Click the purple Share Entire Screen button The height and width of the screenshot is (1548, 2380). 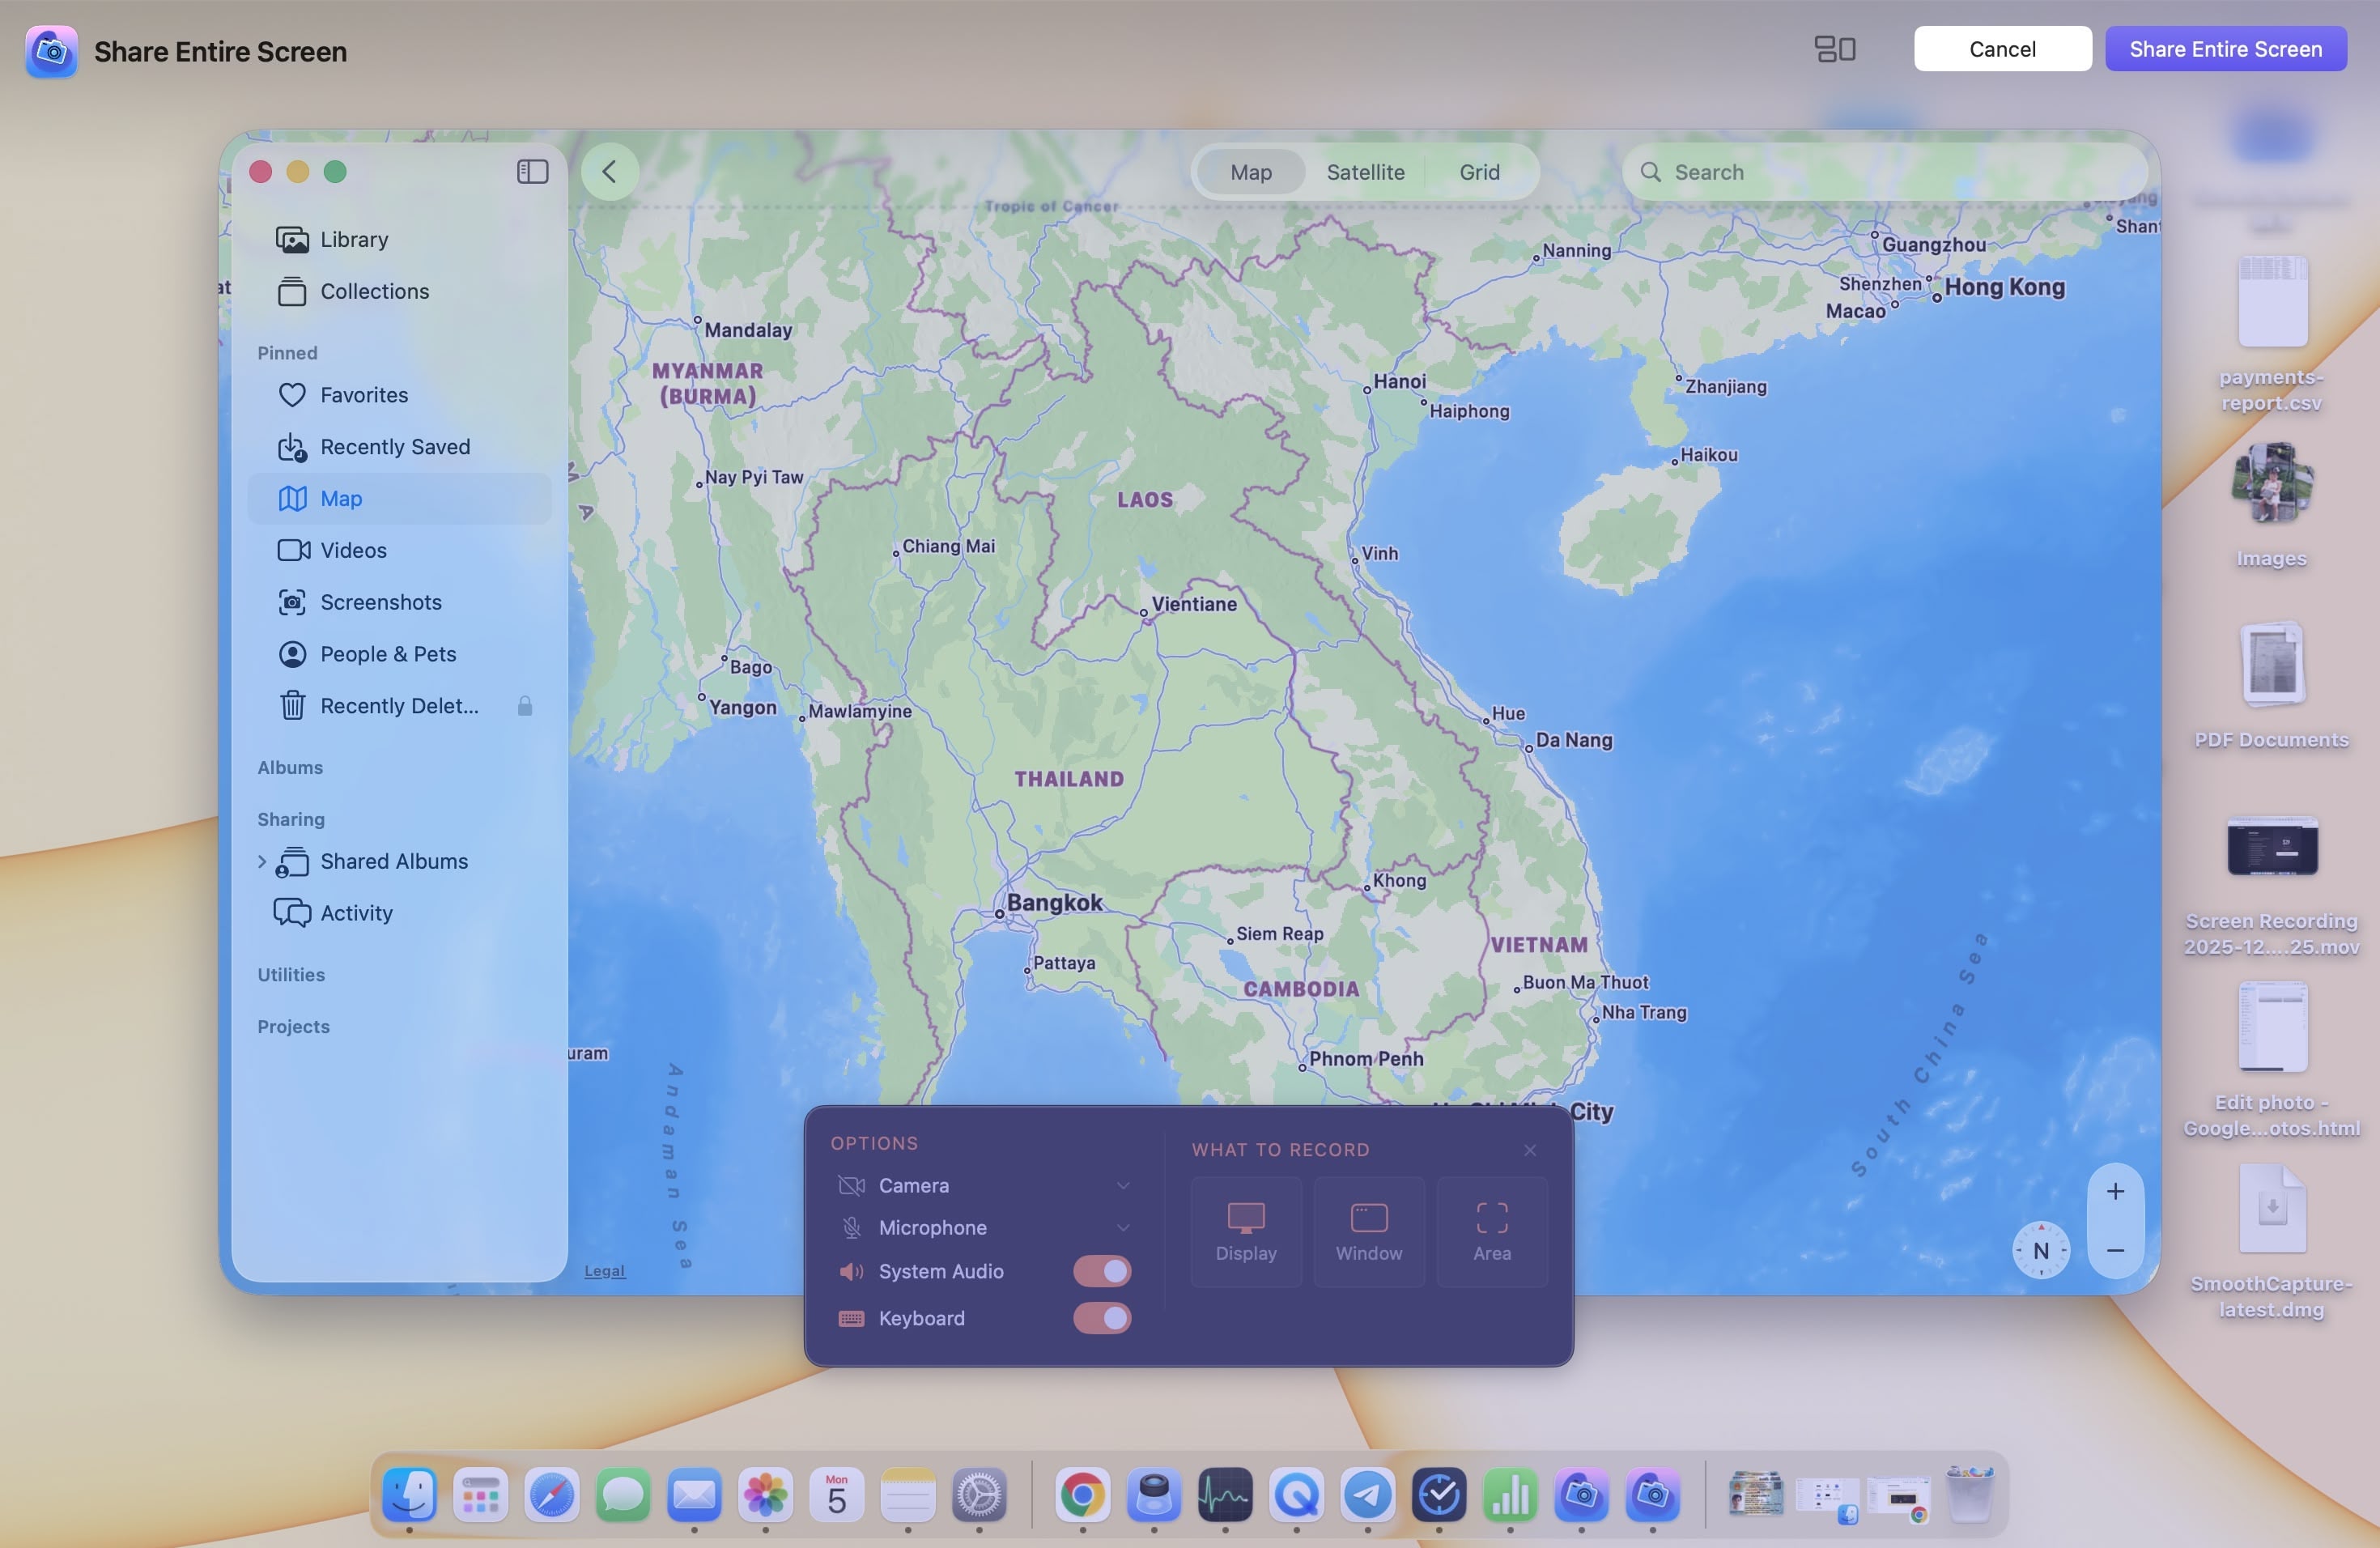click(x=2225, y=49)
